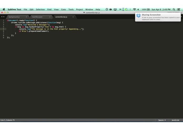
Task: Click the 5% usage indicator in menu bar
Action: (120, 9)
